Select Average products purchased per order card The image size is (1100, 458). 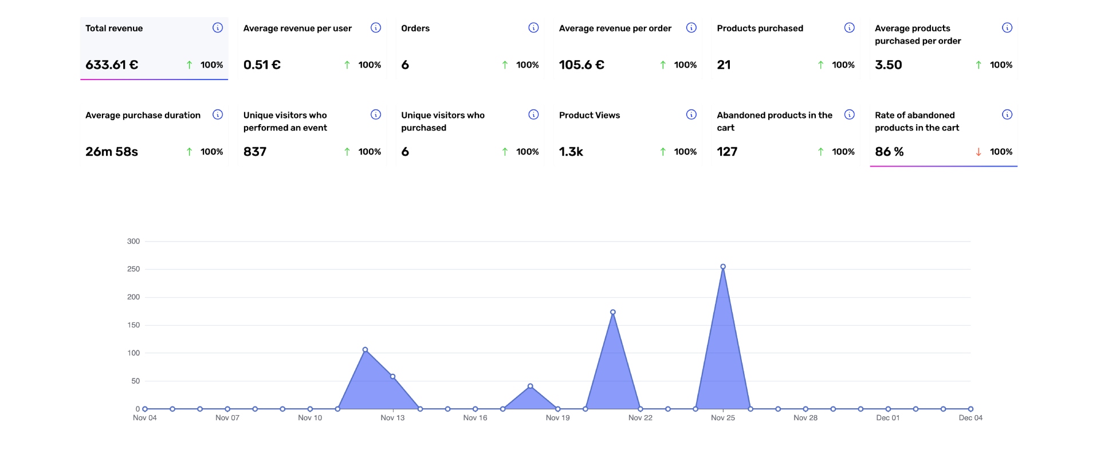[x=944, y=49]
